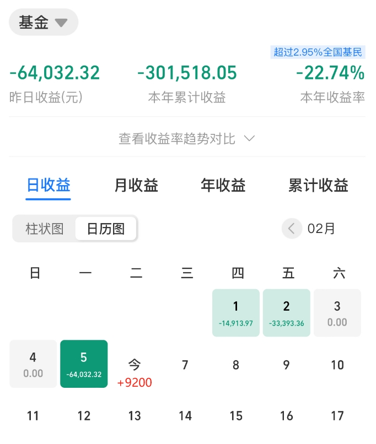This screenshot has height=444, width=376.
Task: Select calendar date 10
Action: [337, 365]
